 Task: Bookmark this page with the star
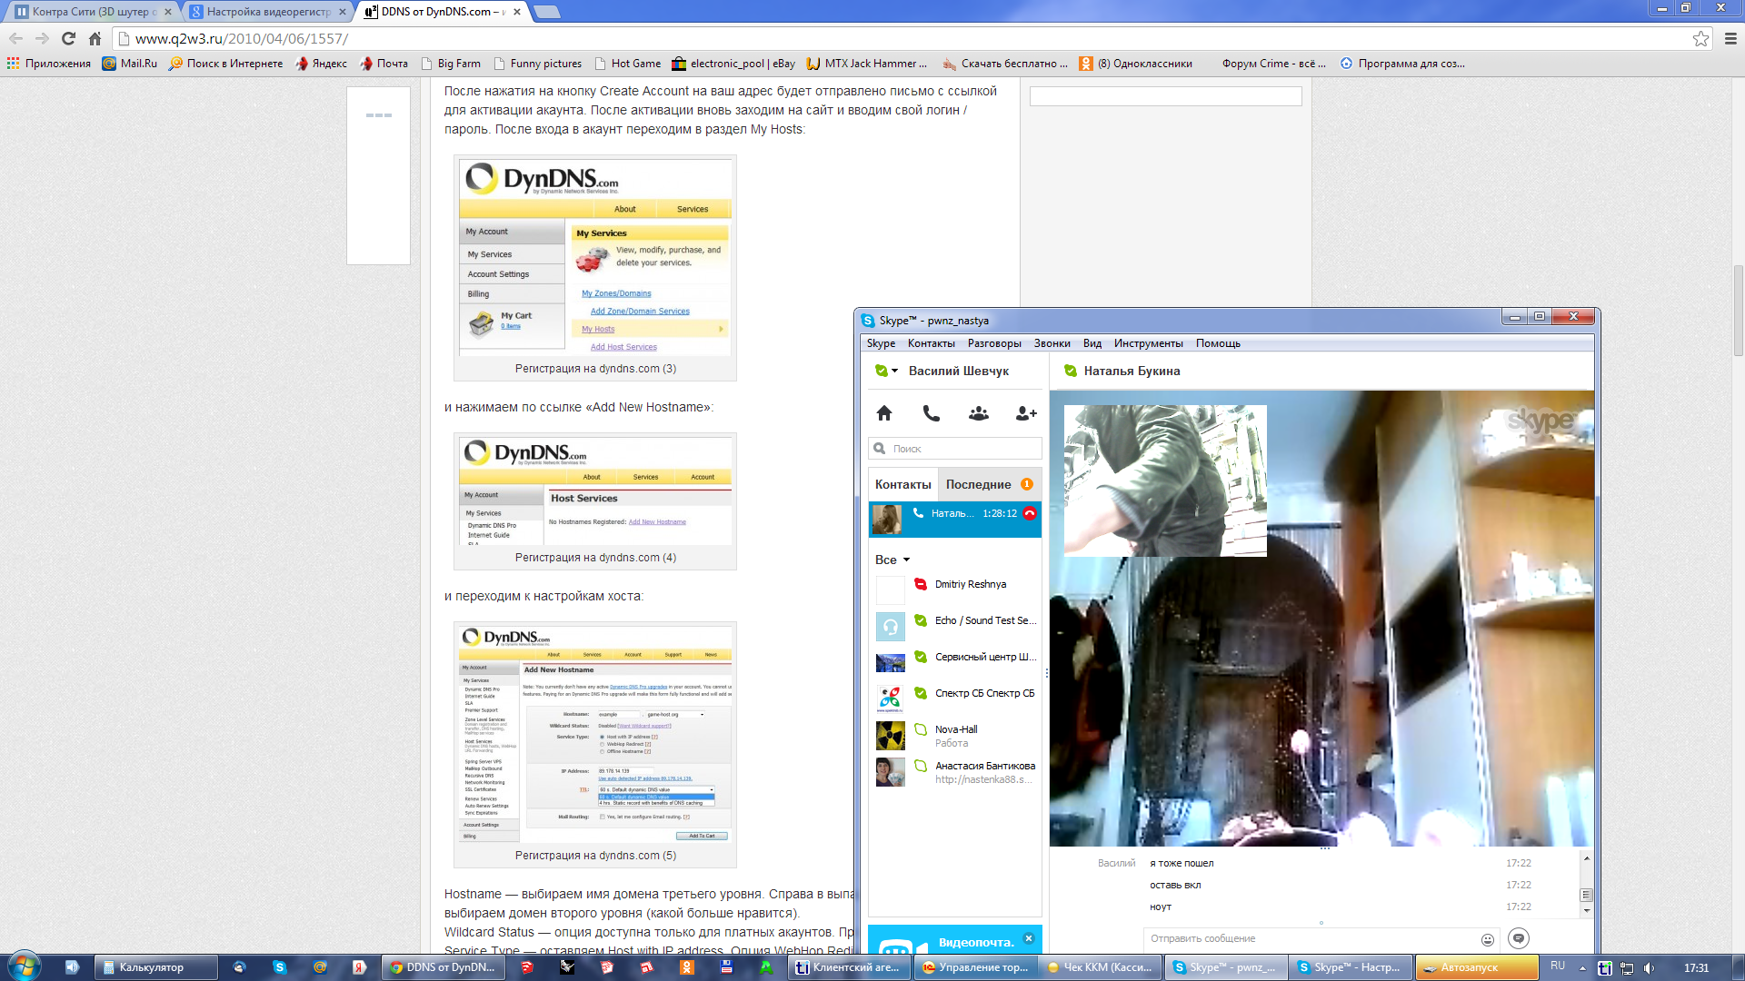1700,38
